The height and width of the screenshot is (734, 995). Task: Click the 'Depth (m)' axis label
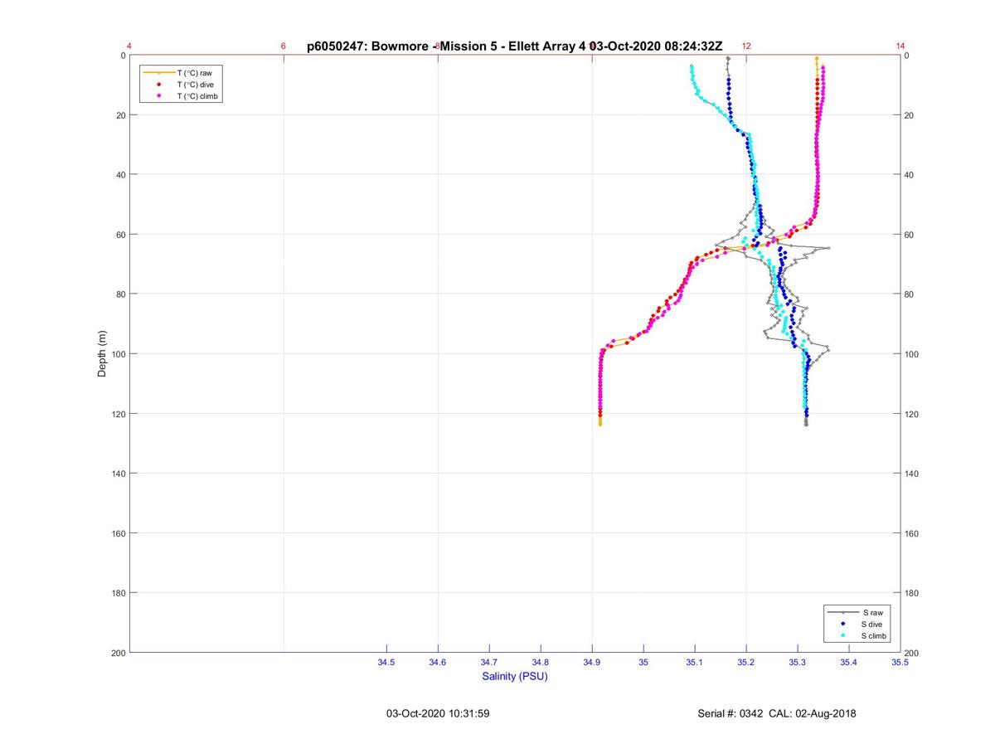pos(103,354)
